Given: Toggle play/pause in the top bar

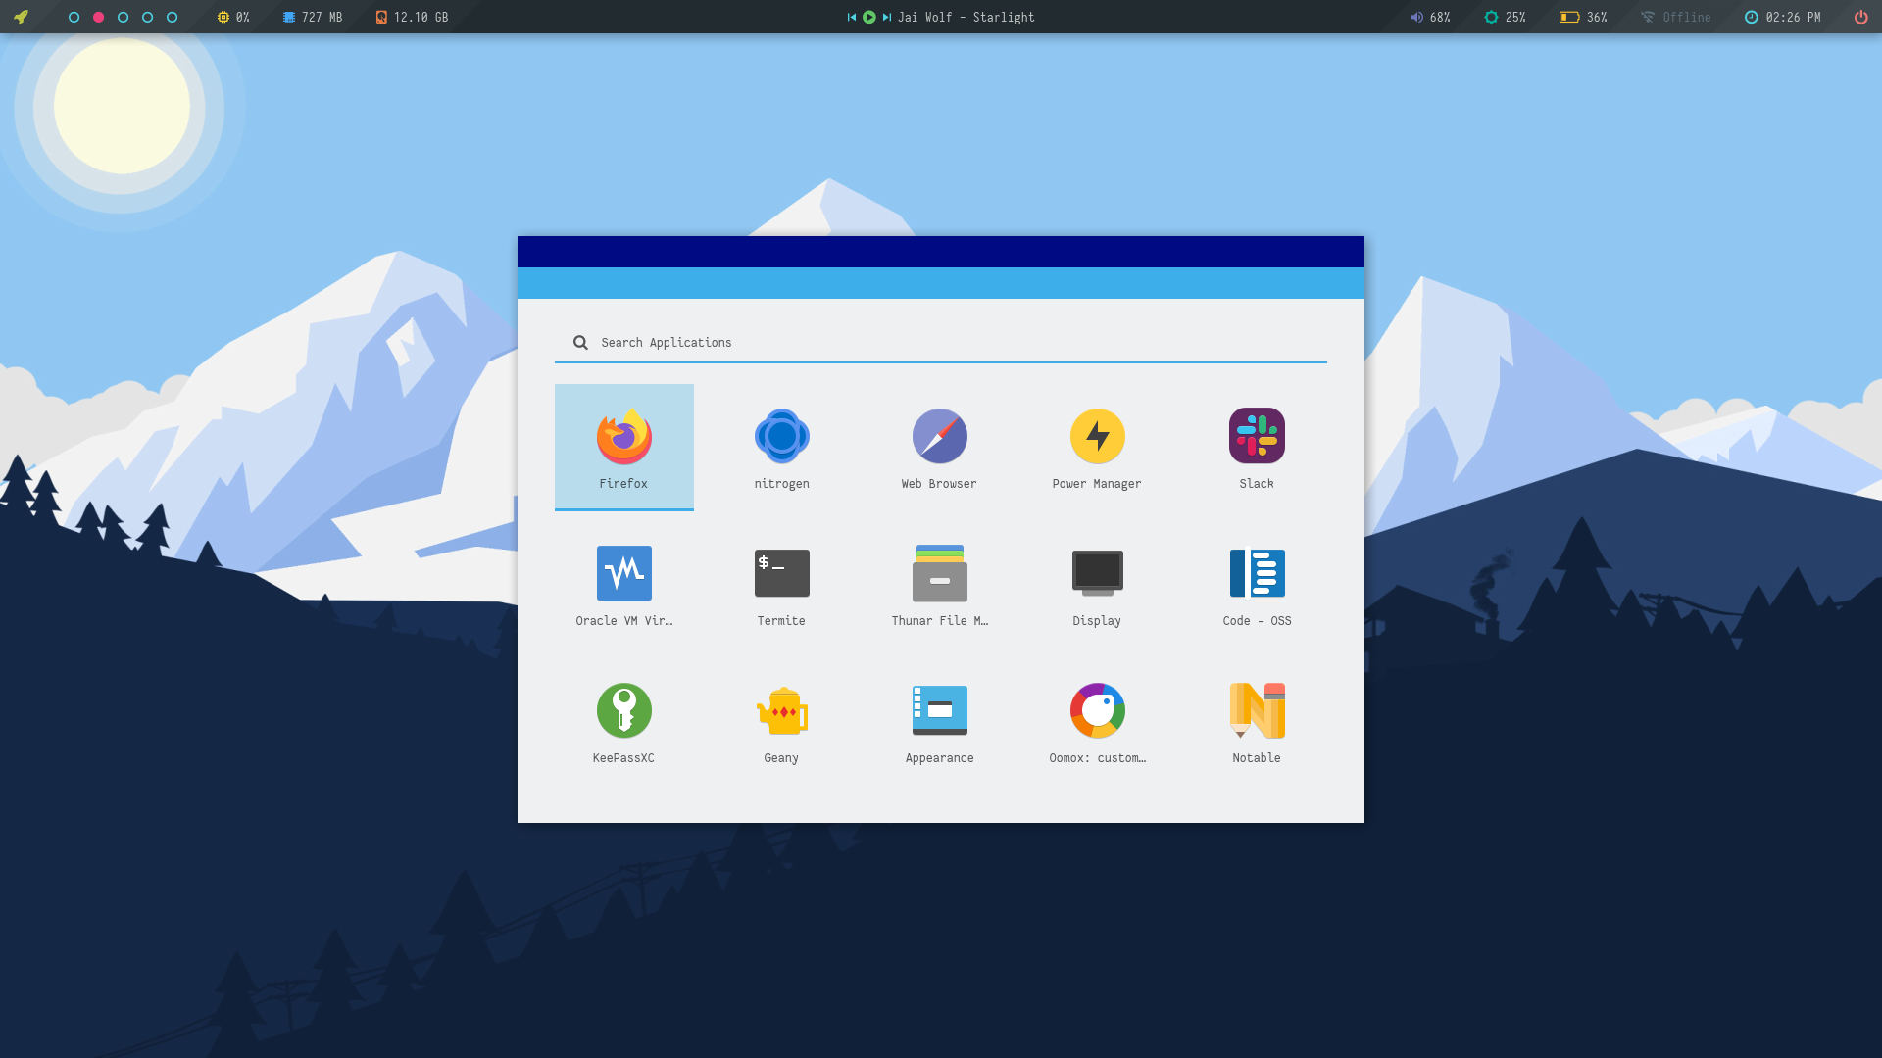Looking at the screenshot, I should click(x=868, y=17).
